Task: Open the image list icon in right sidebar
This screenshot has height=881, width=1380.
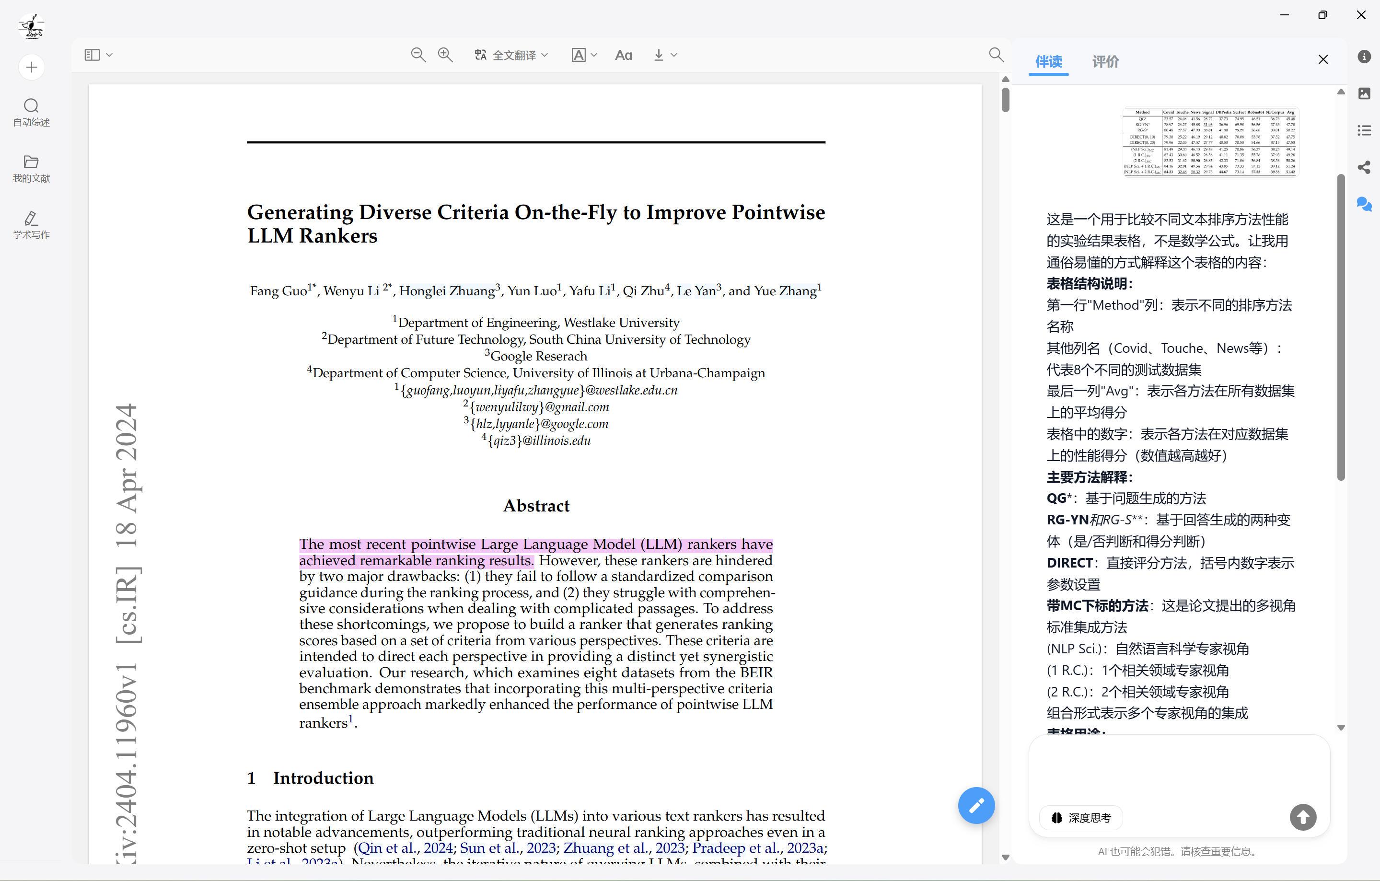Action: pos(1364,93)
